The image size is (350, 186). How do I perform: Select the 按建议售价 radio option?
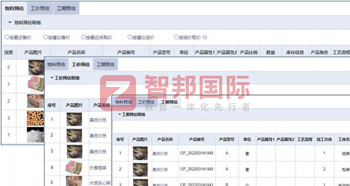click(x=45, y=37)
